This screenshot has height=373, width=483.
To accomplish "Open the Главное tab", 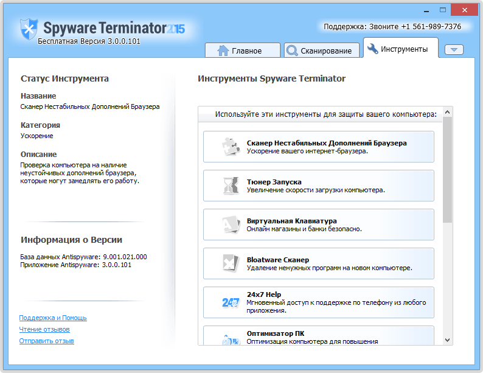I will 243,51.
